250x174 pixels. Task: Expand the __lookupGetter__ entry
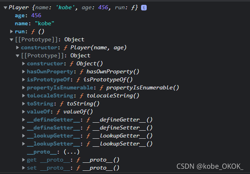24,136
